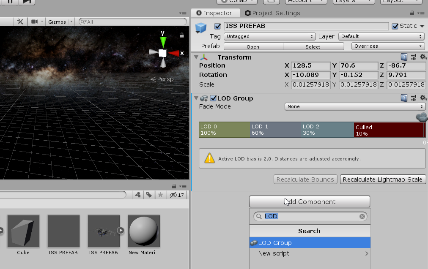Click the LOD Group component settings gear
428x269 pixels.
point(422,98)
